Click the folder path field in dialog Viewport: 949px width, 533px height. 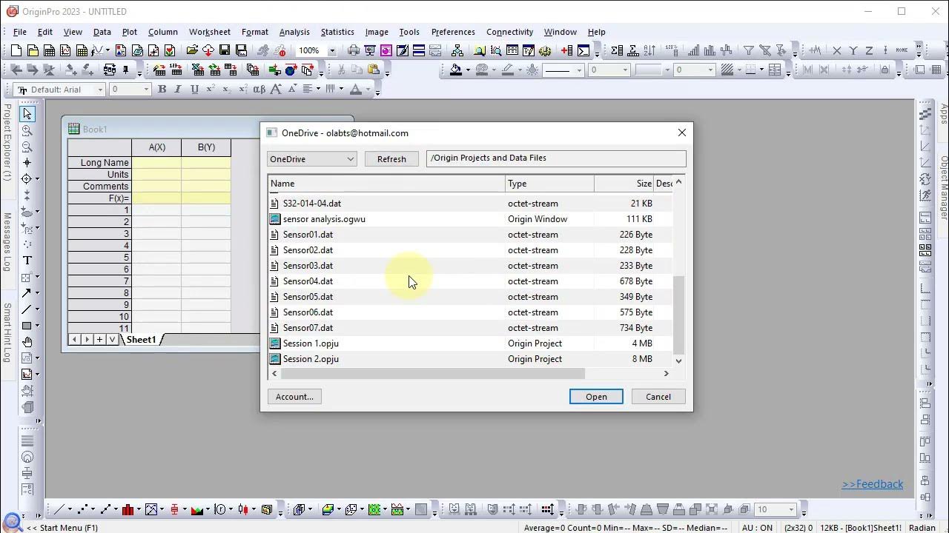click(x=556, y=158)
